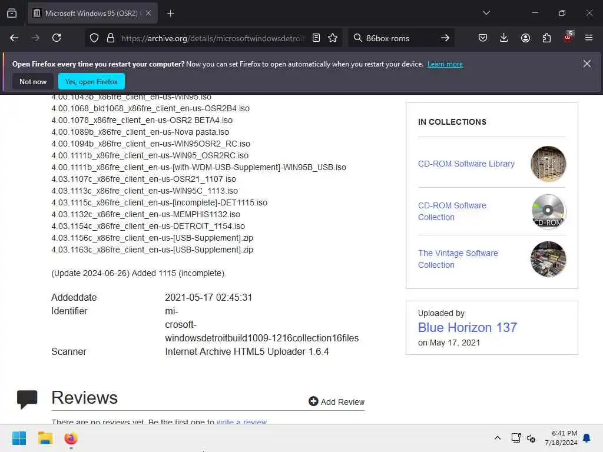Show hidden system tray icons chevron
Viewport: 603px width, 452px height.
pyautogui.click(x=497, y=438)
